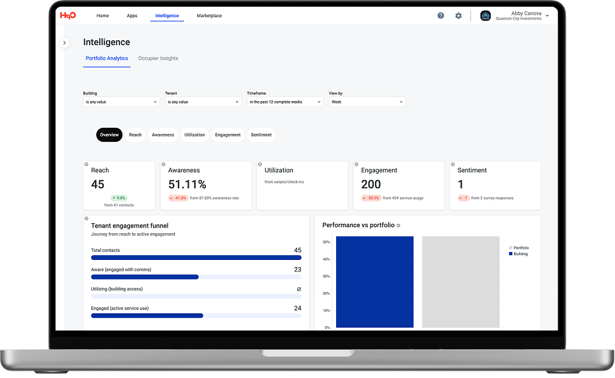Screen dimensions: 615x378
Task: Click the blue Building bar in chart
Action: (x=374, y=281)
